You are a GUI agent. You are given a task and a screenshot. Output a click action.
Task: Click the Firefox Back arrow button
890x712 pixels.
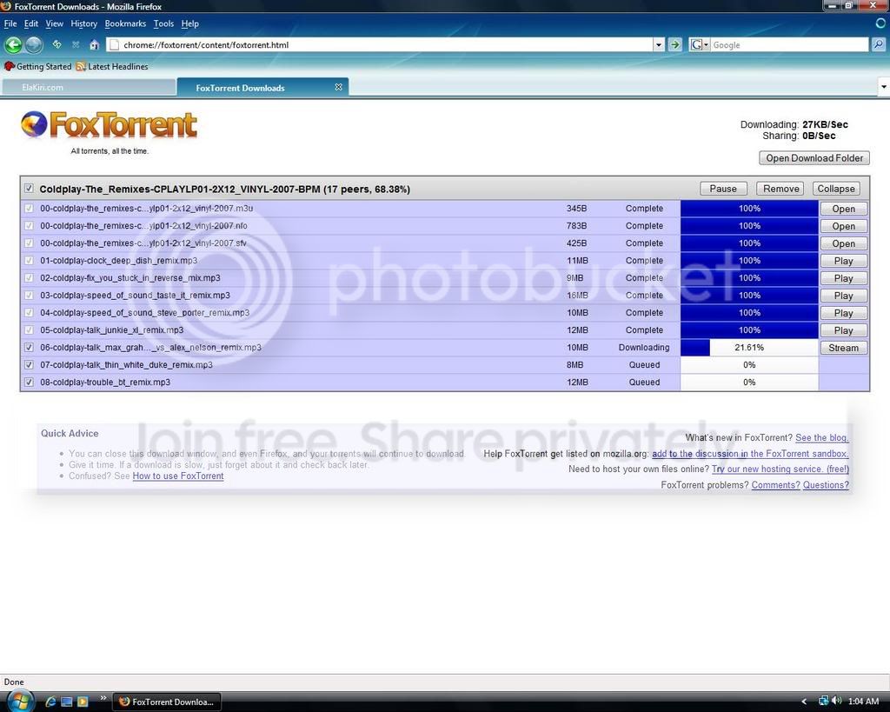point(13,44)
